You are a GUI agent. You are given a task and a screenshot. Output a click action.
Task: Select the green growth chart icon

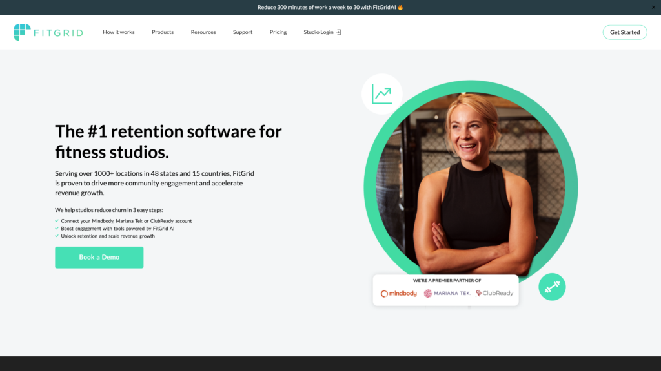tap(381, 93)
